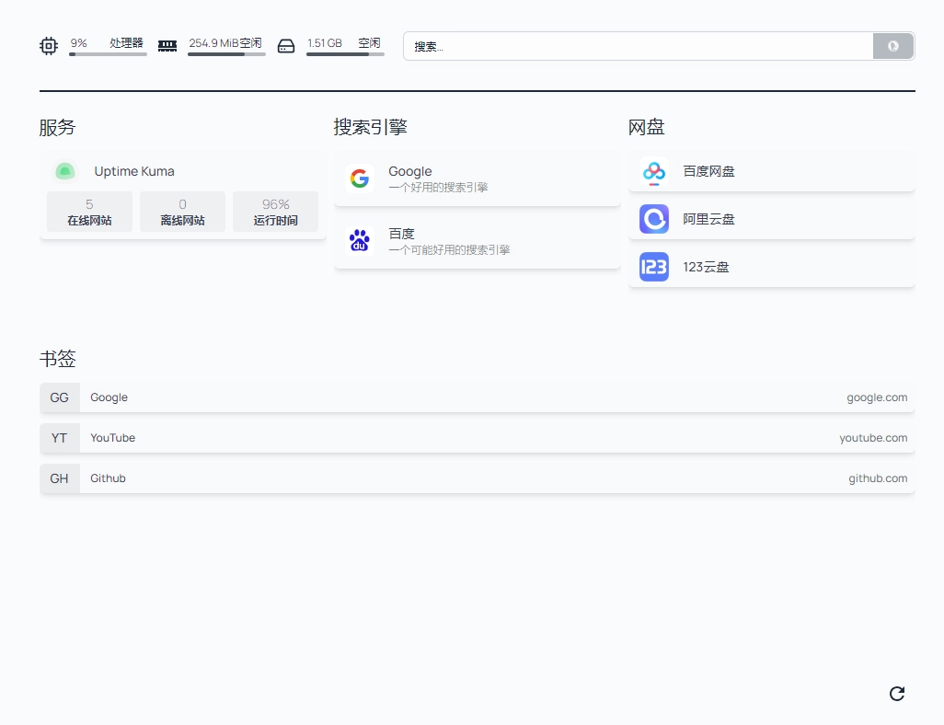Image resolution: width=944 pixels, height=725 pixels.
Task: Click the disk free space usage bar
Action: pos(345,54)
